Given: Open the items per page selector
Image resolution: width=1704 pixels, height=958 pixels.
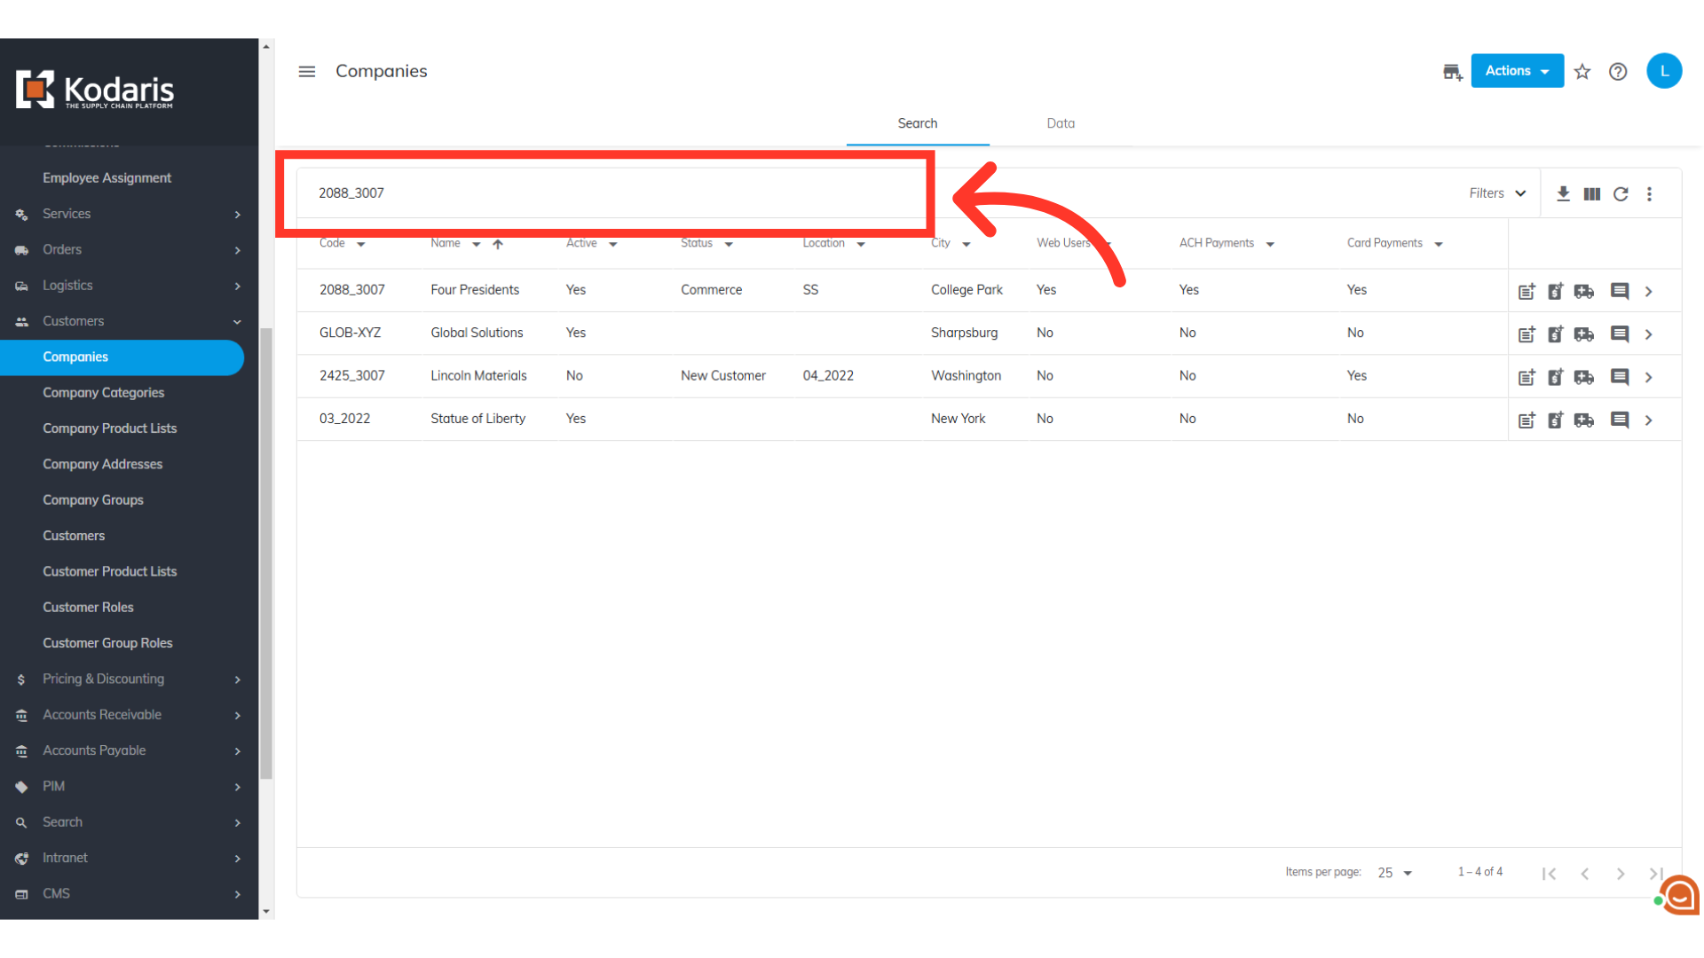Looking at the screenshot, I should pos(1394,873).
